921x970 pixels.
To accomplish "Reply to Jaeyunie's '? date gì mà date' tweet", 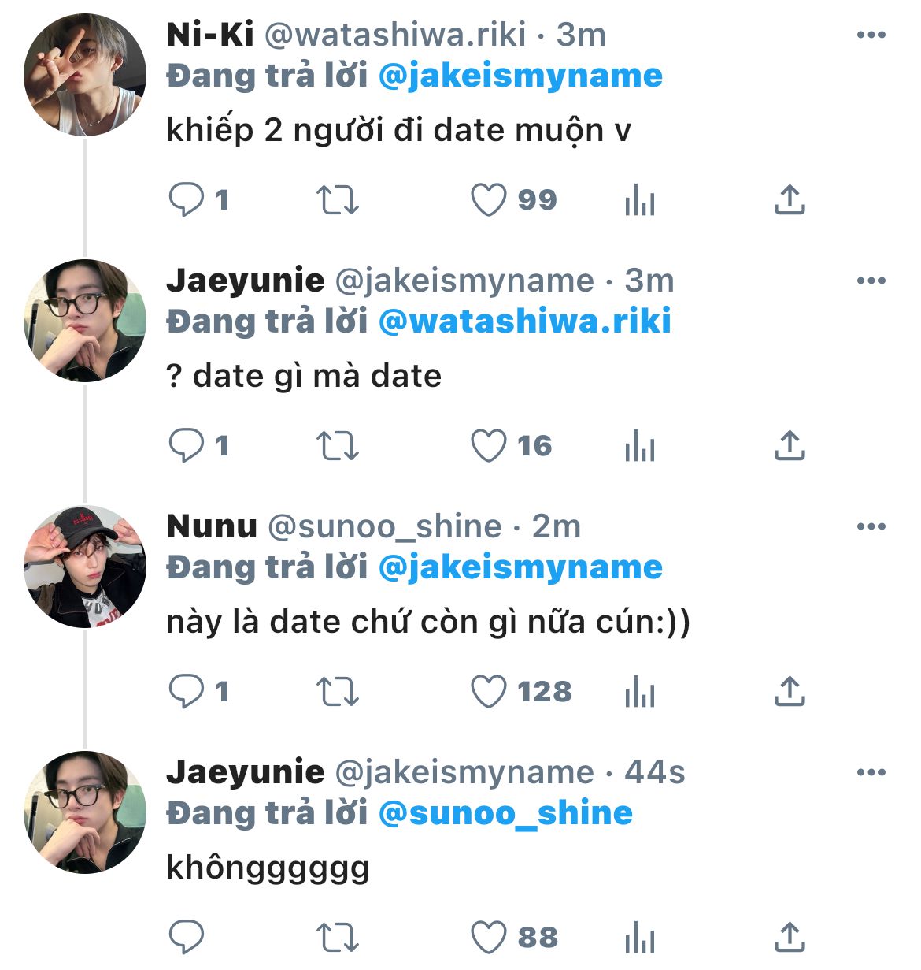I will 187,446.
